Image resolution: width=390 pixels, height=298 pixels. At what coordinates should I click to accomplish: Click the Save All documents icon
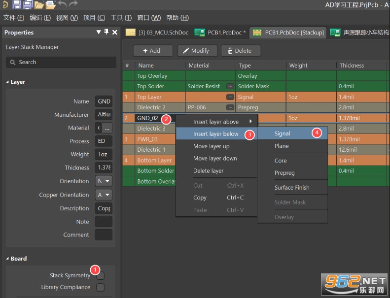(28, 4)
